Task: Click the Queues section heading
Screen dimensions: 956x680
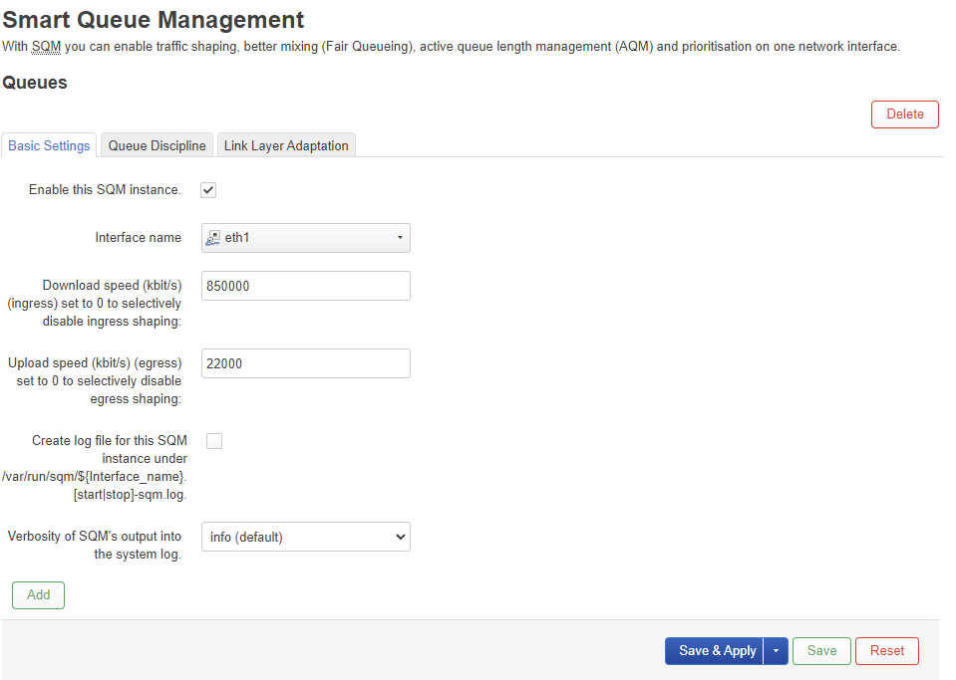Action: click(35, 83)
